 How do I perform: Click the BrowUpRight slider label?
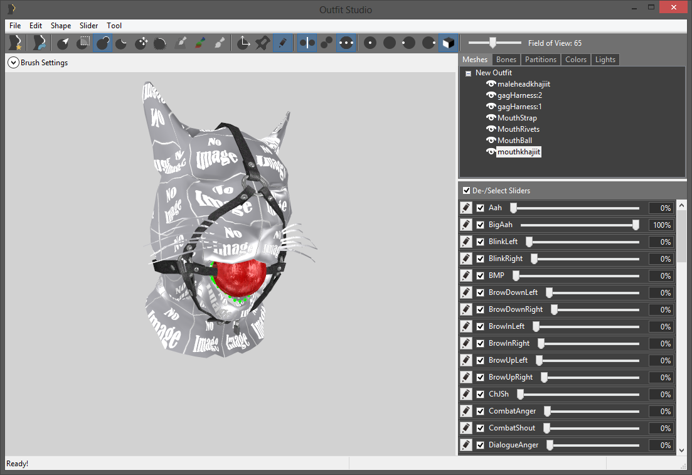click(511, 378)
